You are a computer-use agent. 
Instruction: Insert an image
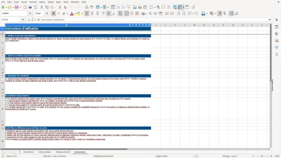coord(135,7)
